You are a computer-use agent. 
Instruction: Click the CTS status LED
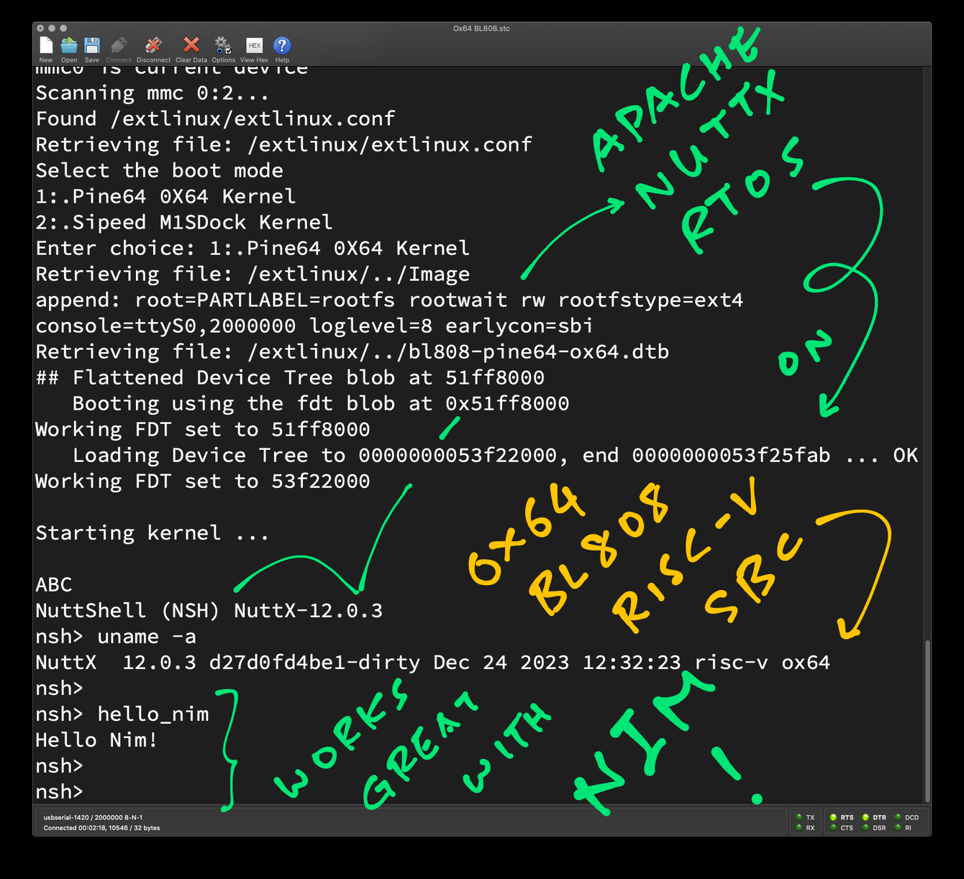tap(834, 828)
